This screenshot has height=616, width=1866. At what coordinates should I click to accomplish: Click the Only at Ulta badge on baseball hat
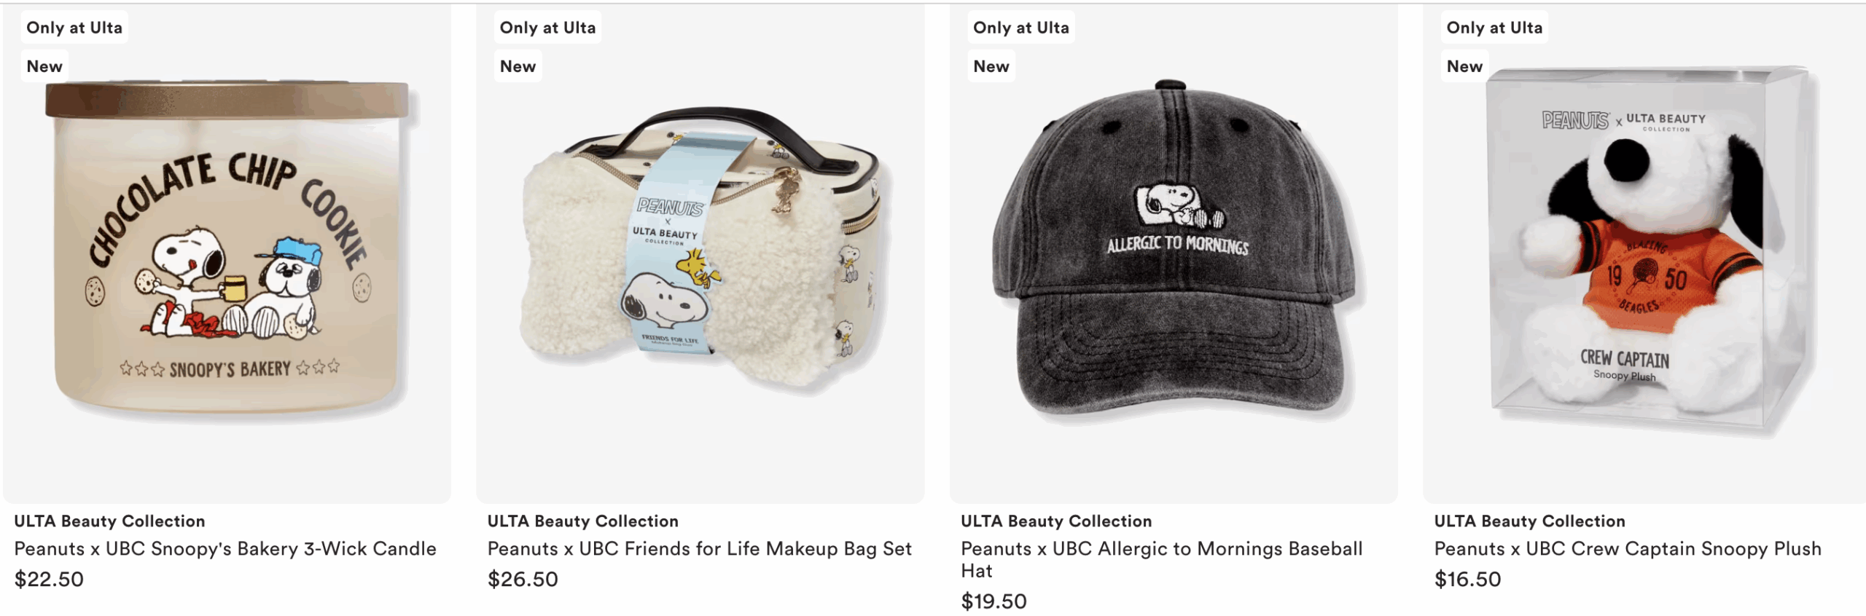click(x=1021, y=28)
